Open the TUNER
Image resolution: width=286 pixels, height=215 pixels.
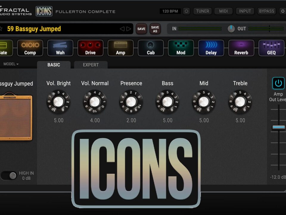[202, 11]
